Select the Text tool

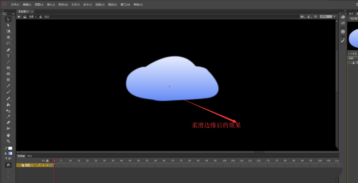click(x=8, y=56)
